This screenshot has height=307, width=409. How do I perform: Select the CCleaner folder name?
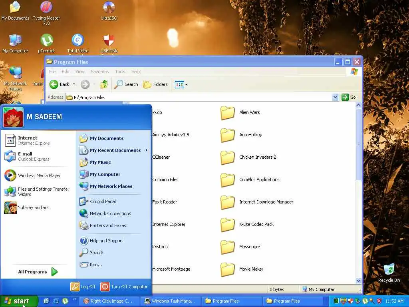[161, 157]
